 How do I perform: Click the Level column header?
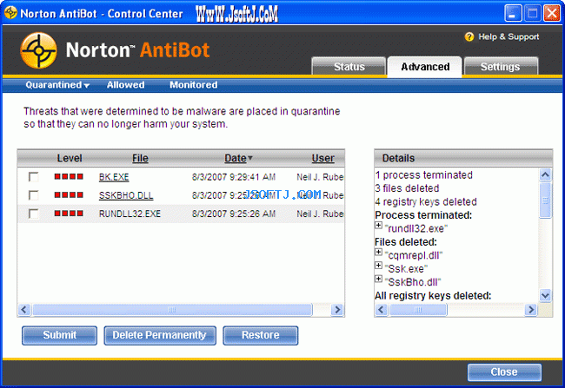tap(70, 158)
